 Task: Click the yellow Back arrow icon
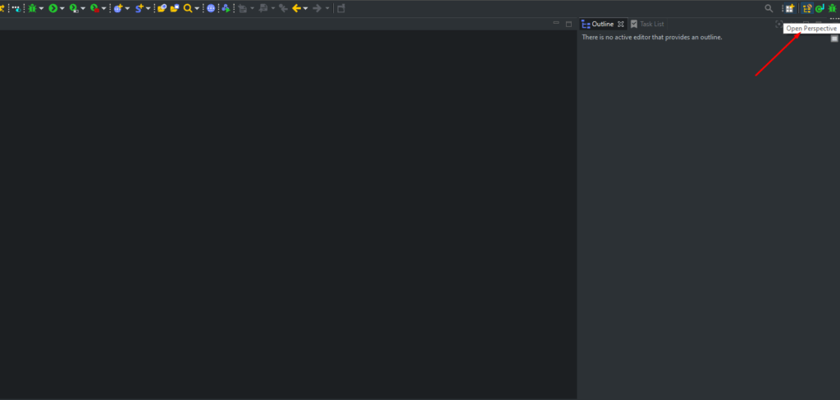pos(297,8)
